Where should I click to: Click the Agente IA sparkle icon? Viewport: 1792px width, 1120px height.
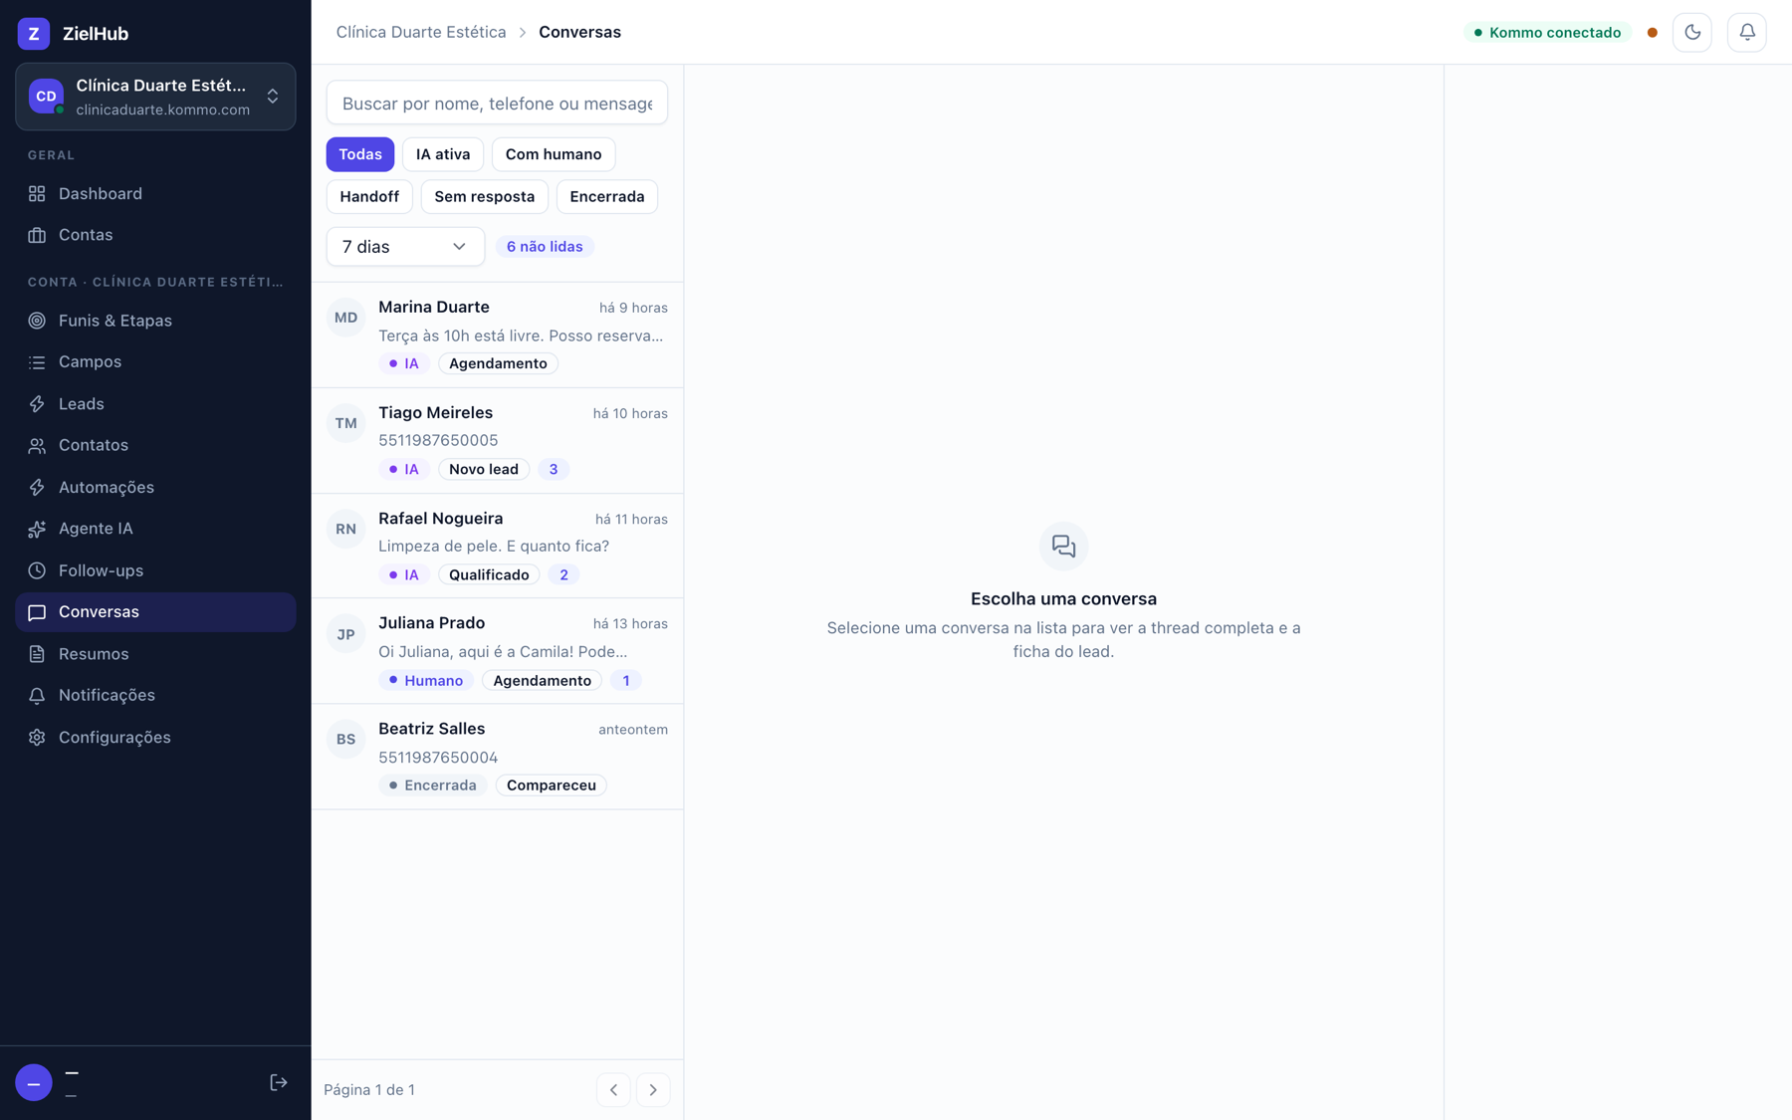pyautogui.click(x=37, y=529)
